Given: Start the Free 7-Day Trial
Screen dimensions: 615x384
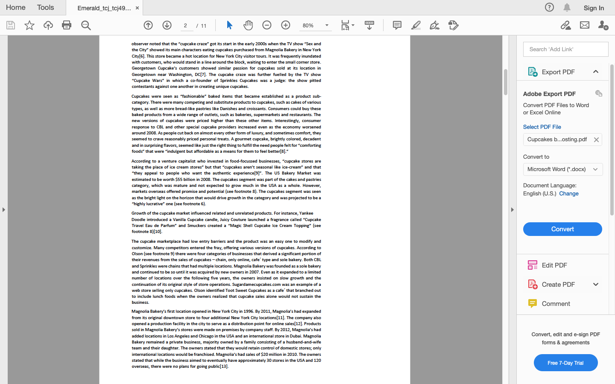Looking at the screenshot, I should coord(565,363).
